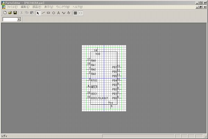
Task: Select the zigzag polyline tool
Action: tap(69, 13)
